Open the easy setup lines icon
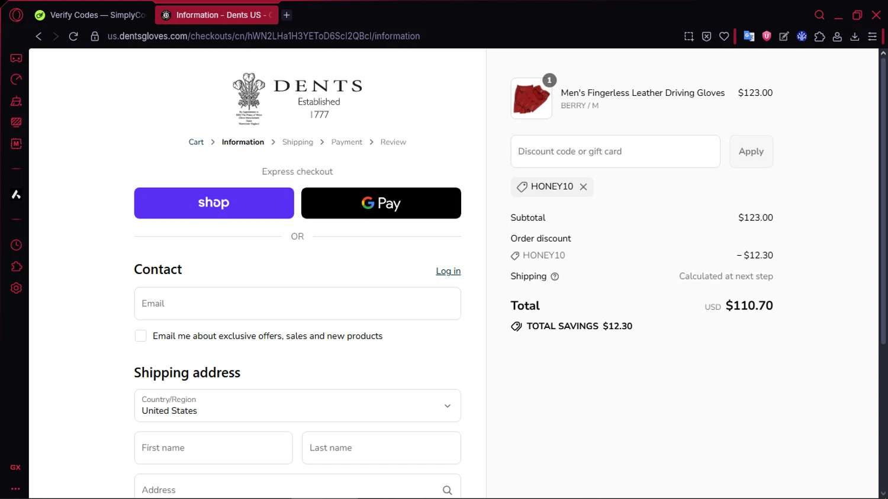 coord(873,36)
